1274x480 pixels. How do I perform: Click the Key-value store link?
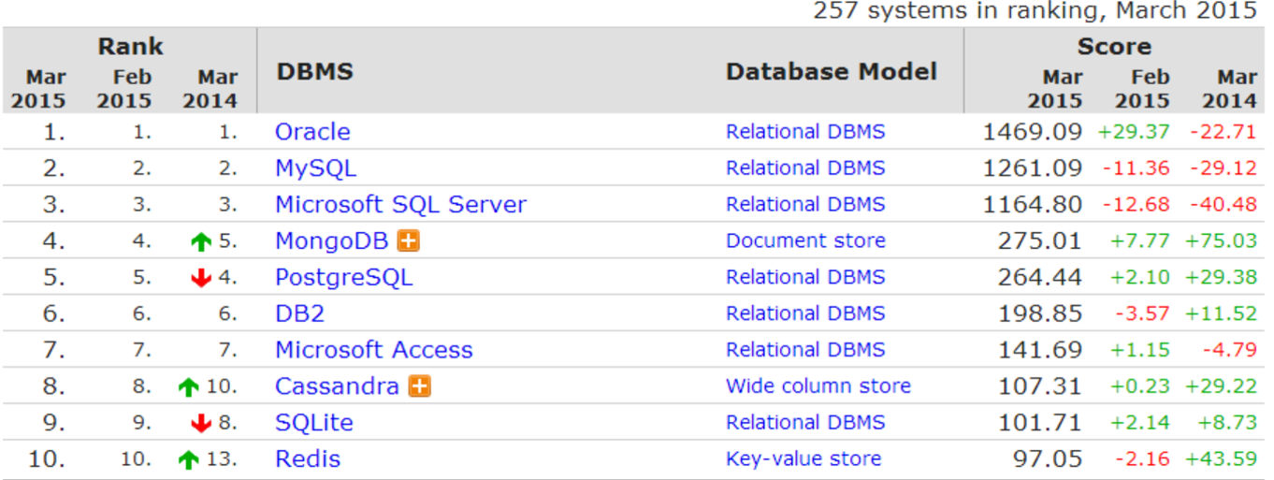tap(803, 458)
